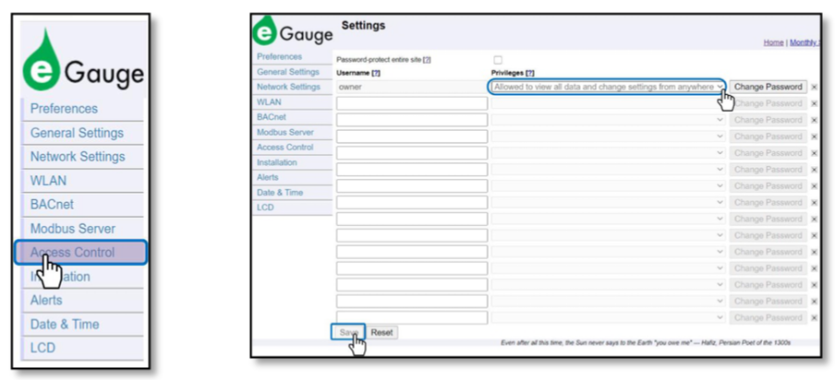Enable the Password-protect entire site checkbox
This screenshot has width=835, height=380.
[498, 60]
